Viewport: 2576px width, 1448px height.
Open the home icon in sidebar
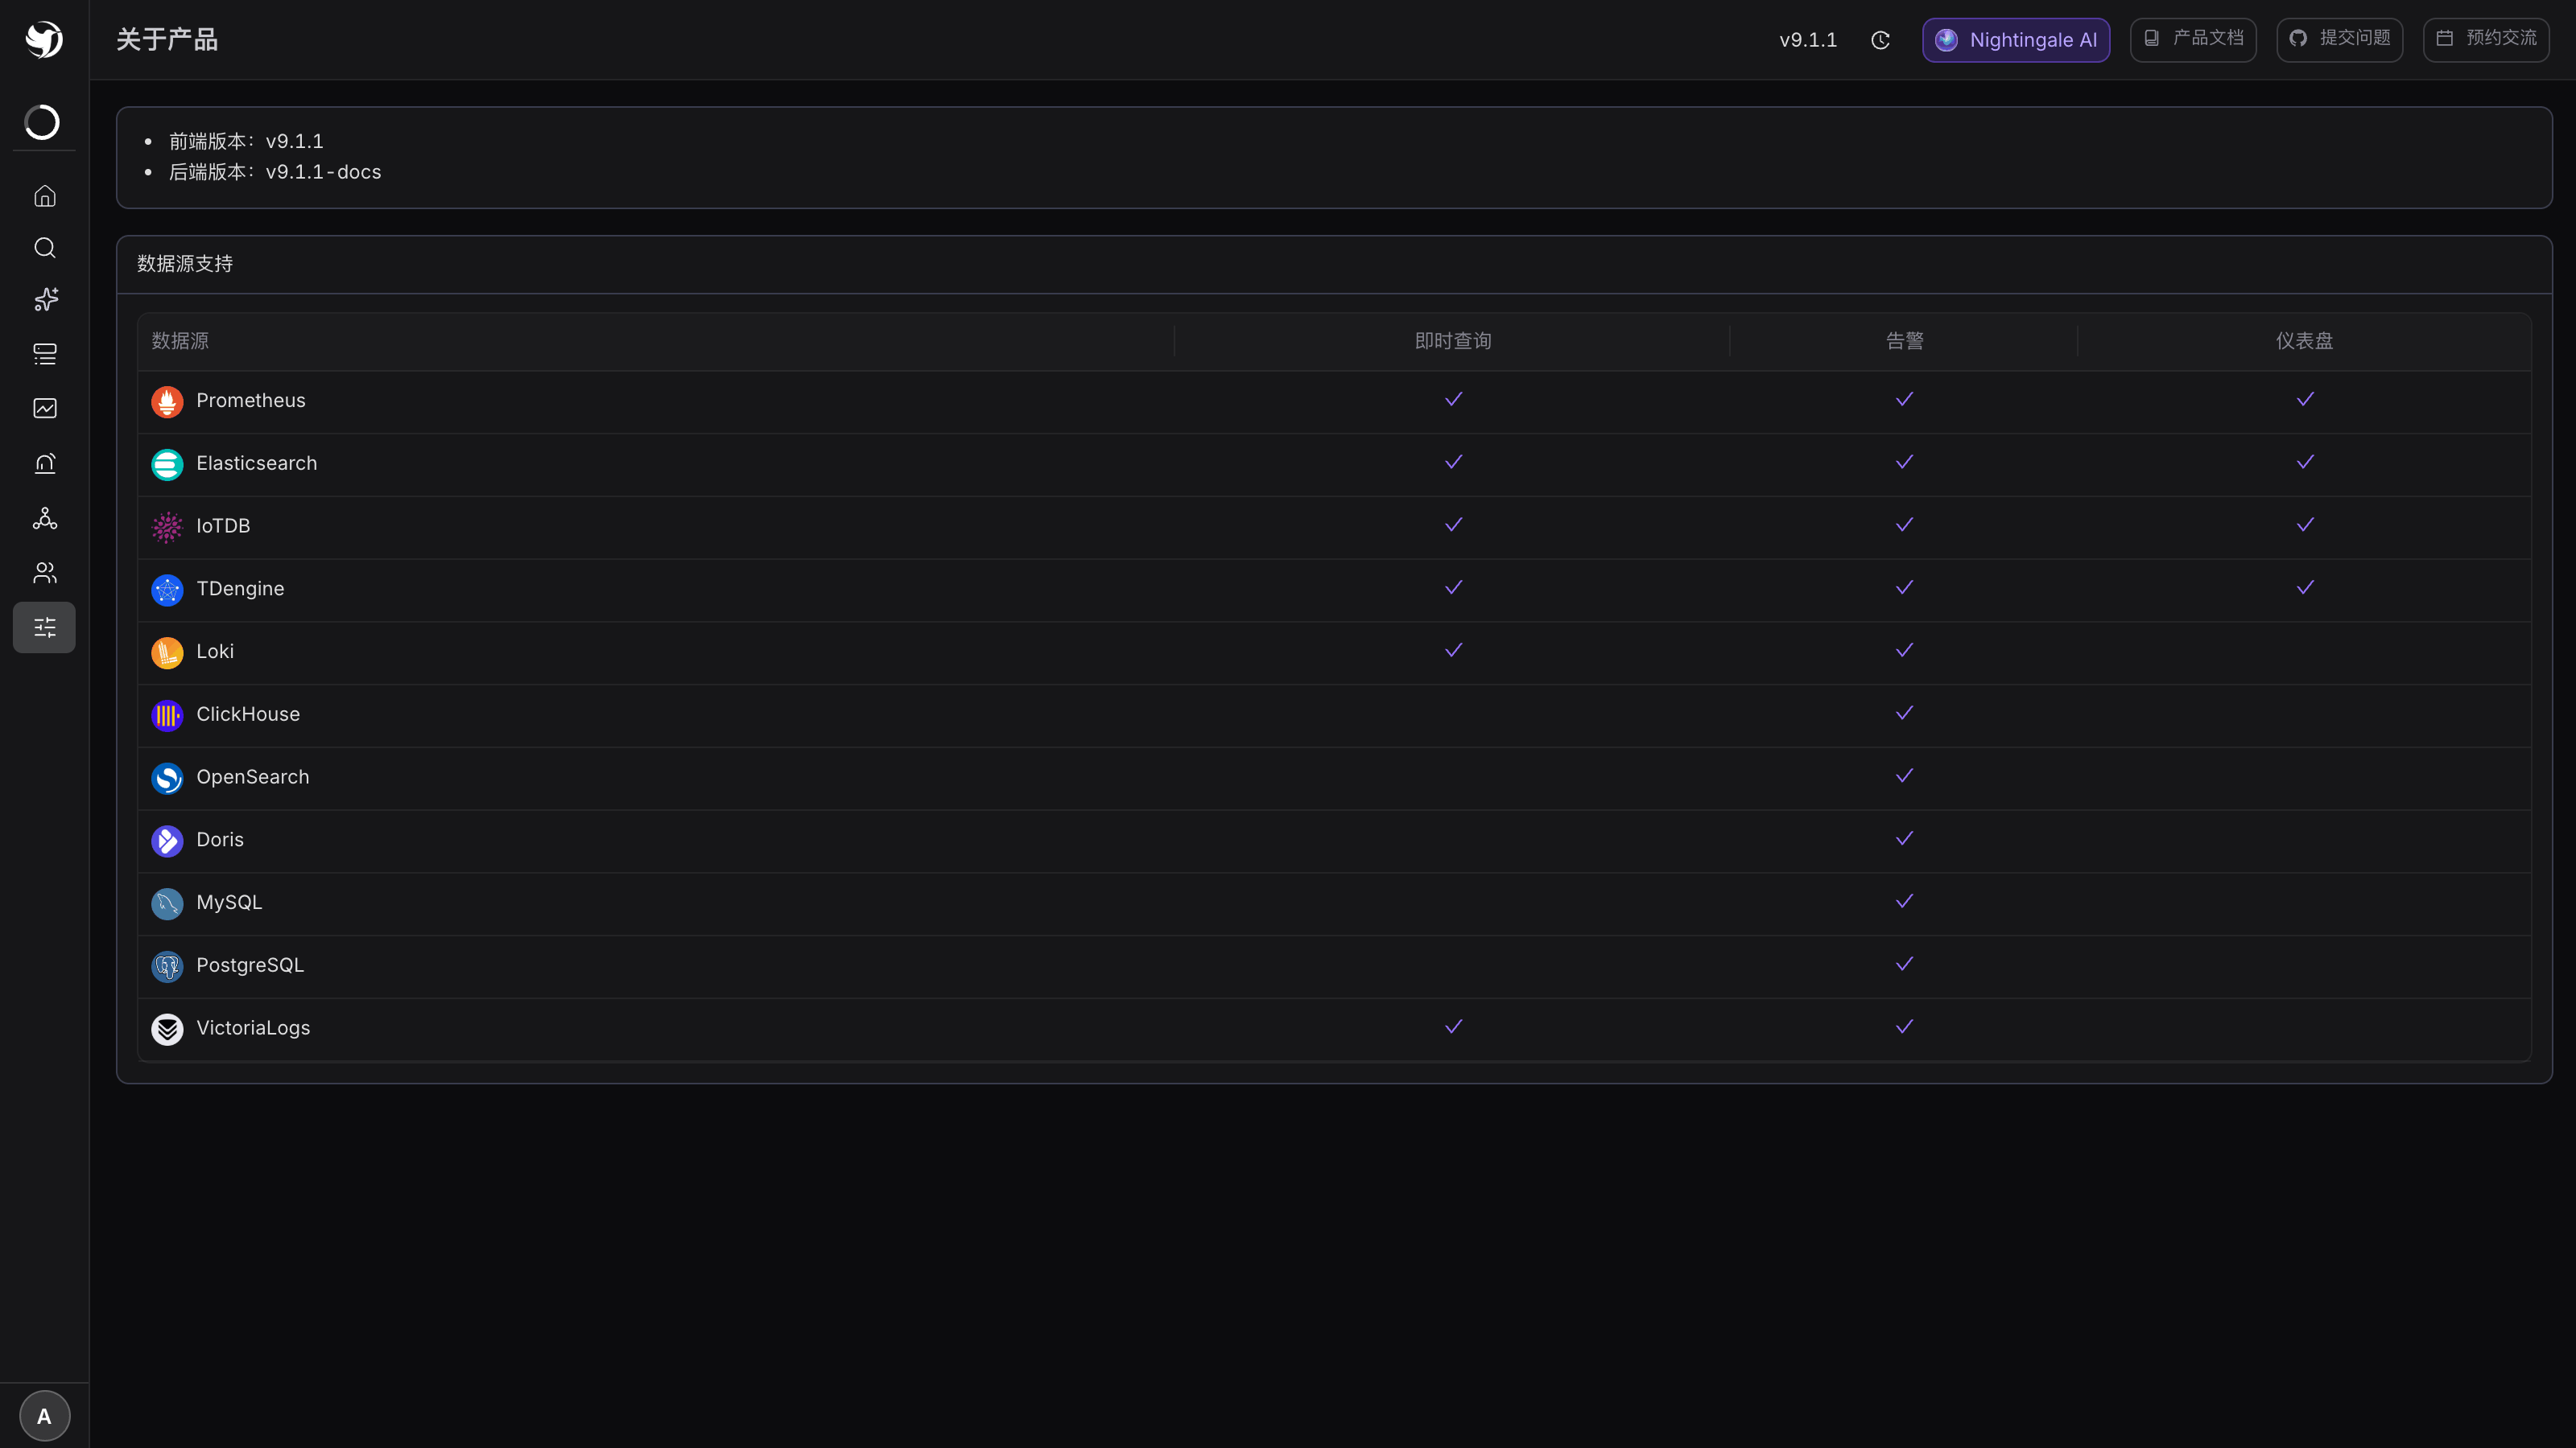click(x=45, y=195)
